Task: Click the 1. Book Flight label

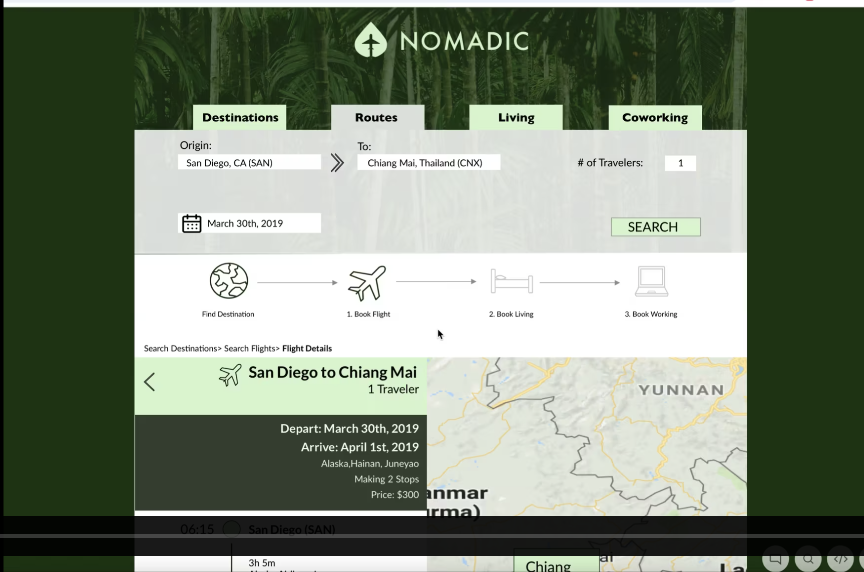Action: (368, 314)
